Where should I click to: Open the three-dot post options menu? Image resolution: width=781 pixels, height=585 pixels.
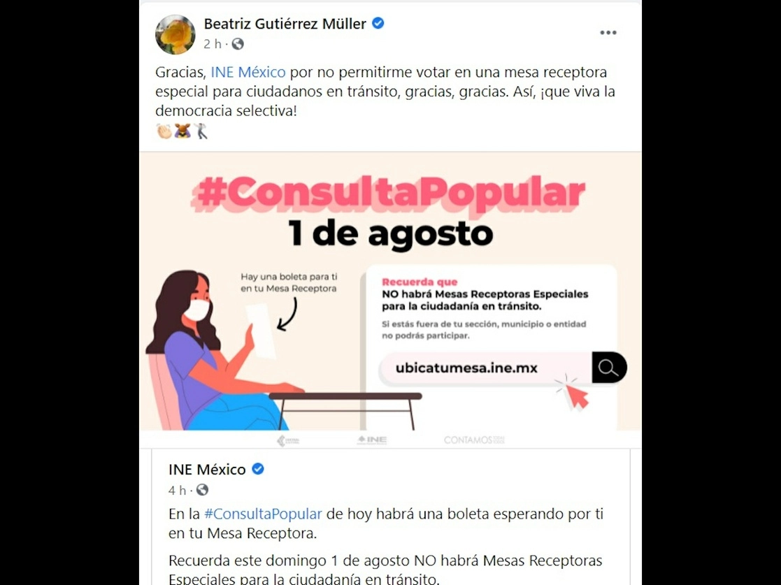click(608, 33)
